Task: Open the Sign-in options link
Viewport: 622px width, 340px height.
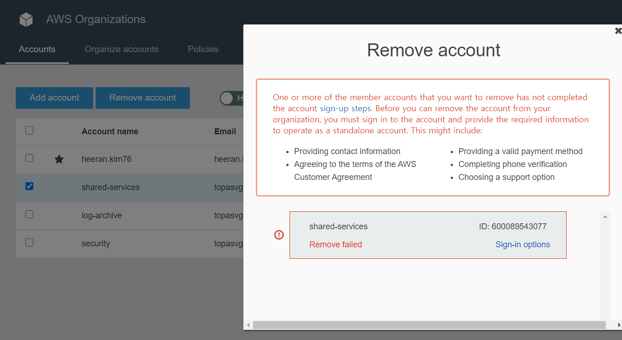Action: [523, 245]
